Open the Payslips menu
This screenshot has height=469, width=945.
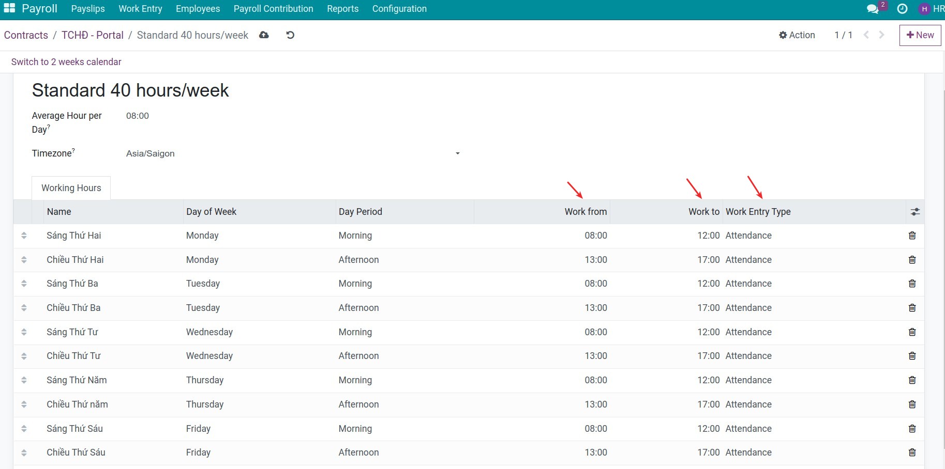pyautogui.click(x=88, y=9)
